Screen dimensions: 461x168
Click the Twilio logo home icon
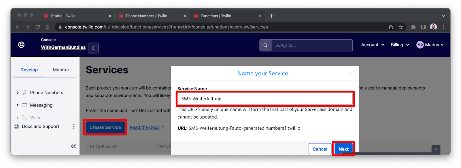coord(21,45)
